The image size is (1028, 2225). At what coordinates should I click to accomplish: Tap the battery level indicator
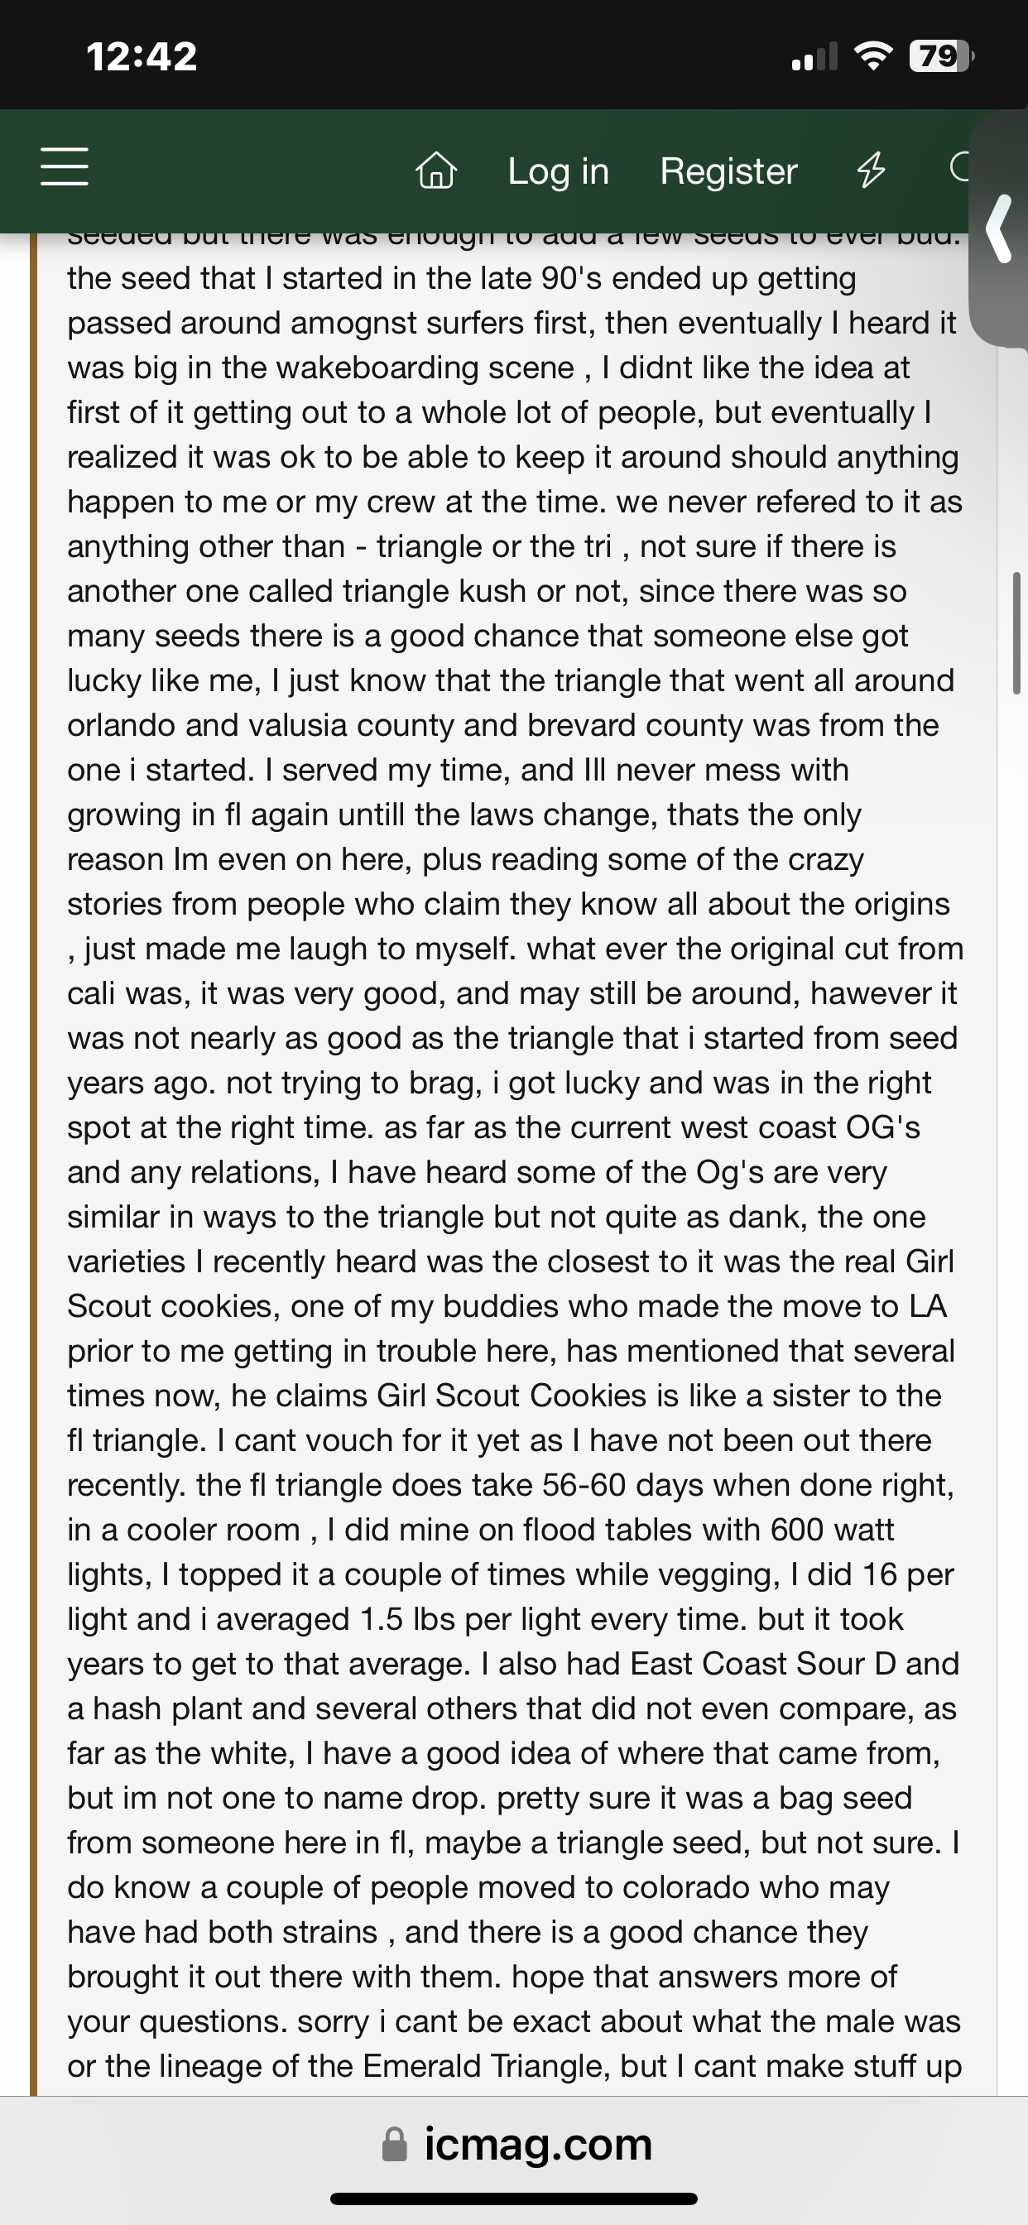click(940, 57)
